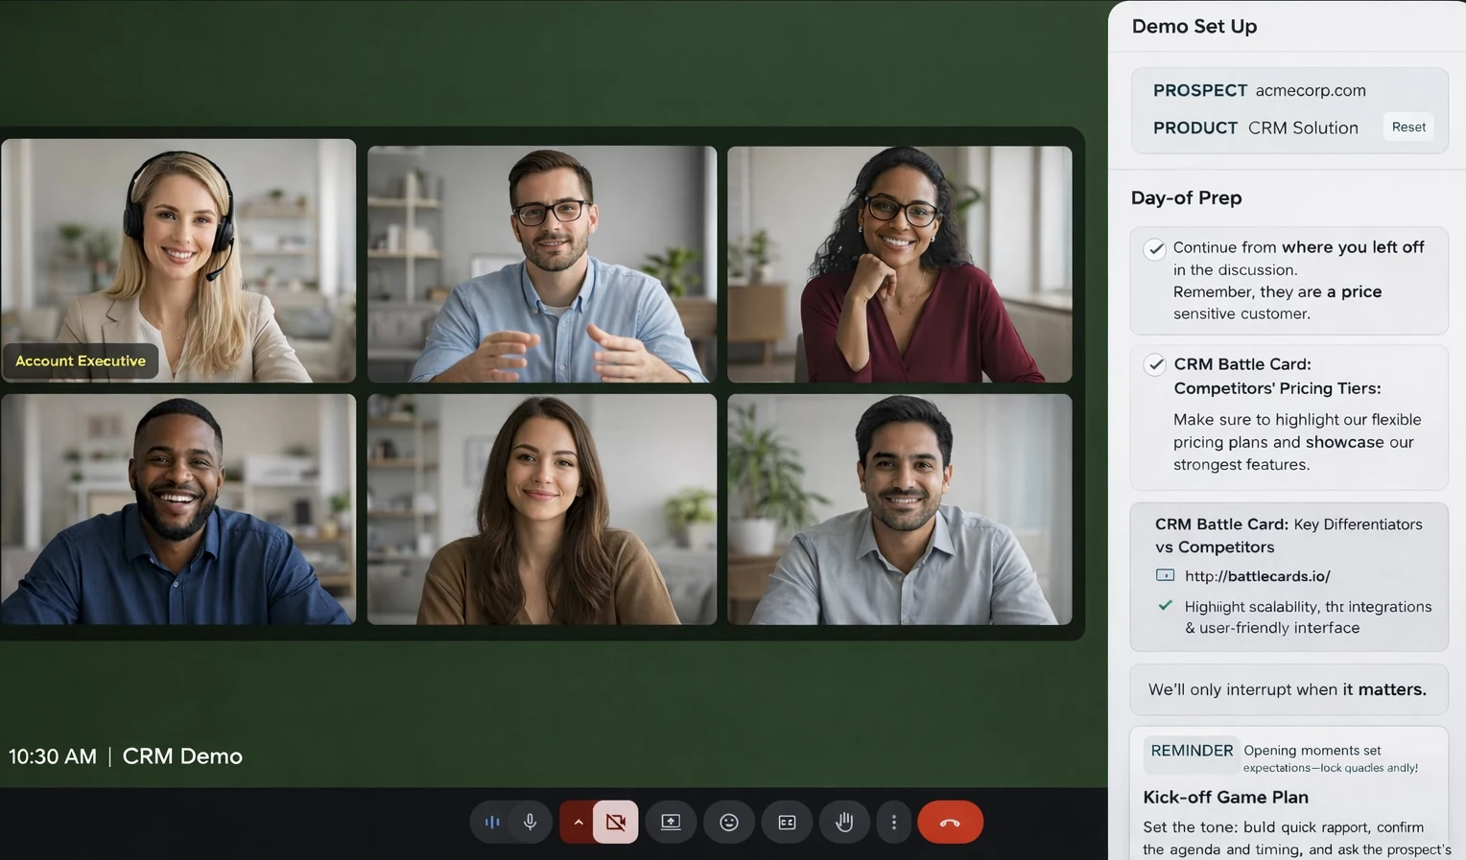Raise your hand in the meeting

[843, 822]
